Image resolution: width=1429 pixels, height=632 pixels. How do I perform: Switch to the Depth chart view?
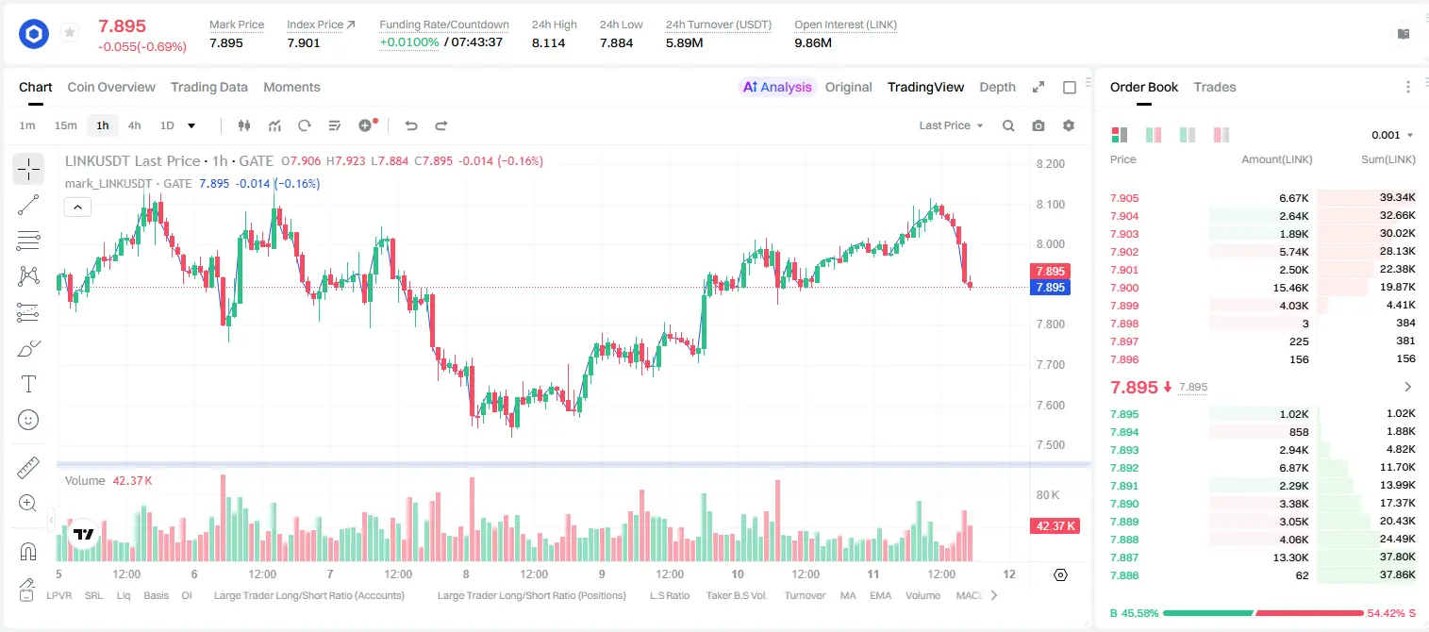pos(997,87)
